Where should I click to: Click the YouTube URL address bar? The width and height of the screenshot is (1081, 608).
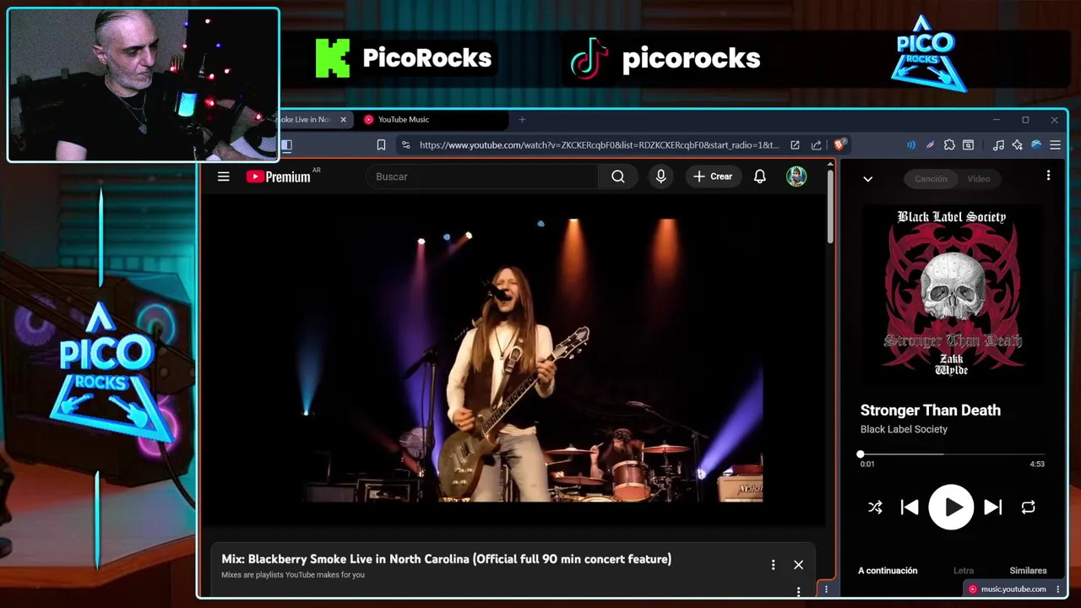599,145
